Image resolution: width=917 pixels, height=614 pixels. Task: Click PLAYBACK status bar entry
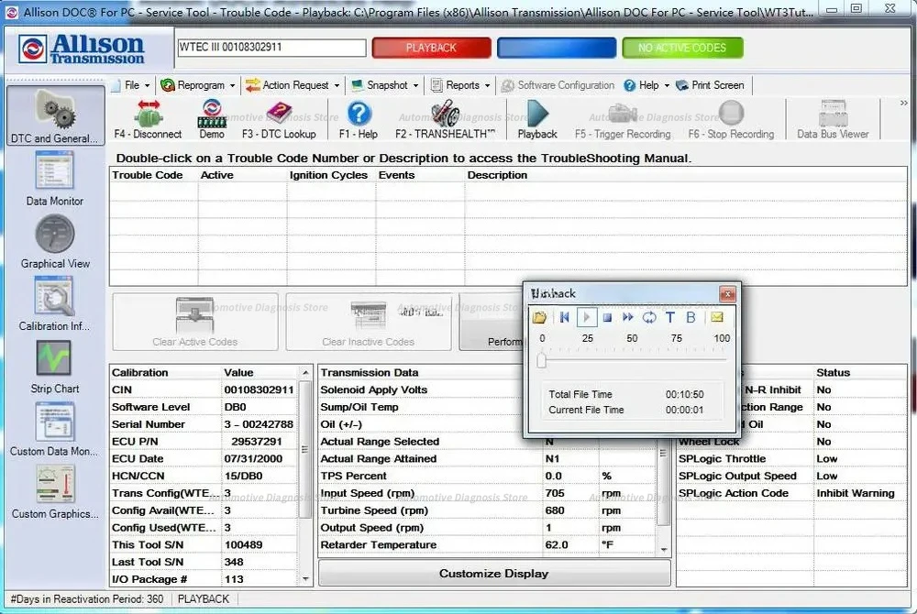(204, 598)
